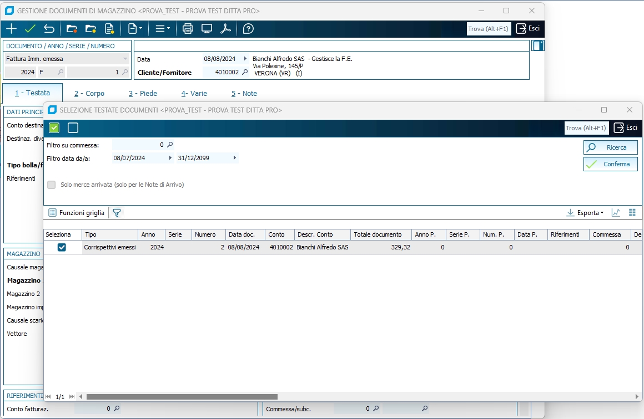Click Data doc. column header
Viewport: 644px width, 419px height.
(x=245, y=234)
